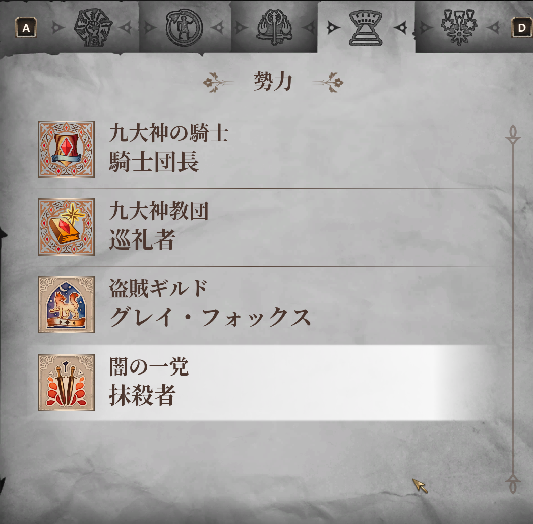Switch to the circled figure character tab
Screen dimensions: 533x524
[184, 28]
